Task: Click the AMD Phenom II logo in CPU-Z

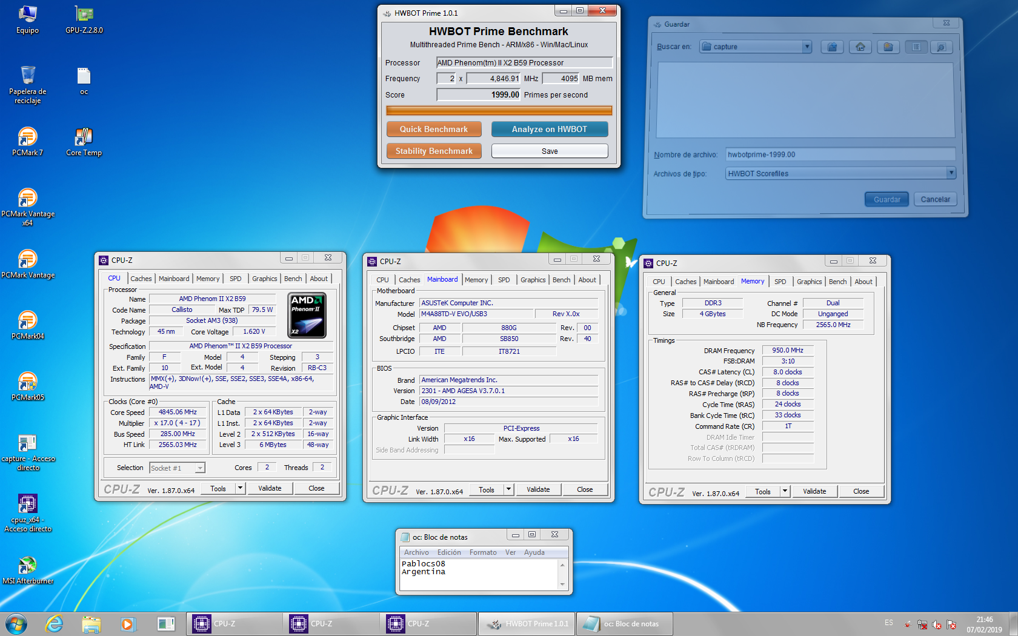Action: coord(307,316)
